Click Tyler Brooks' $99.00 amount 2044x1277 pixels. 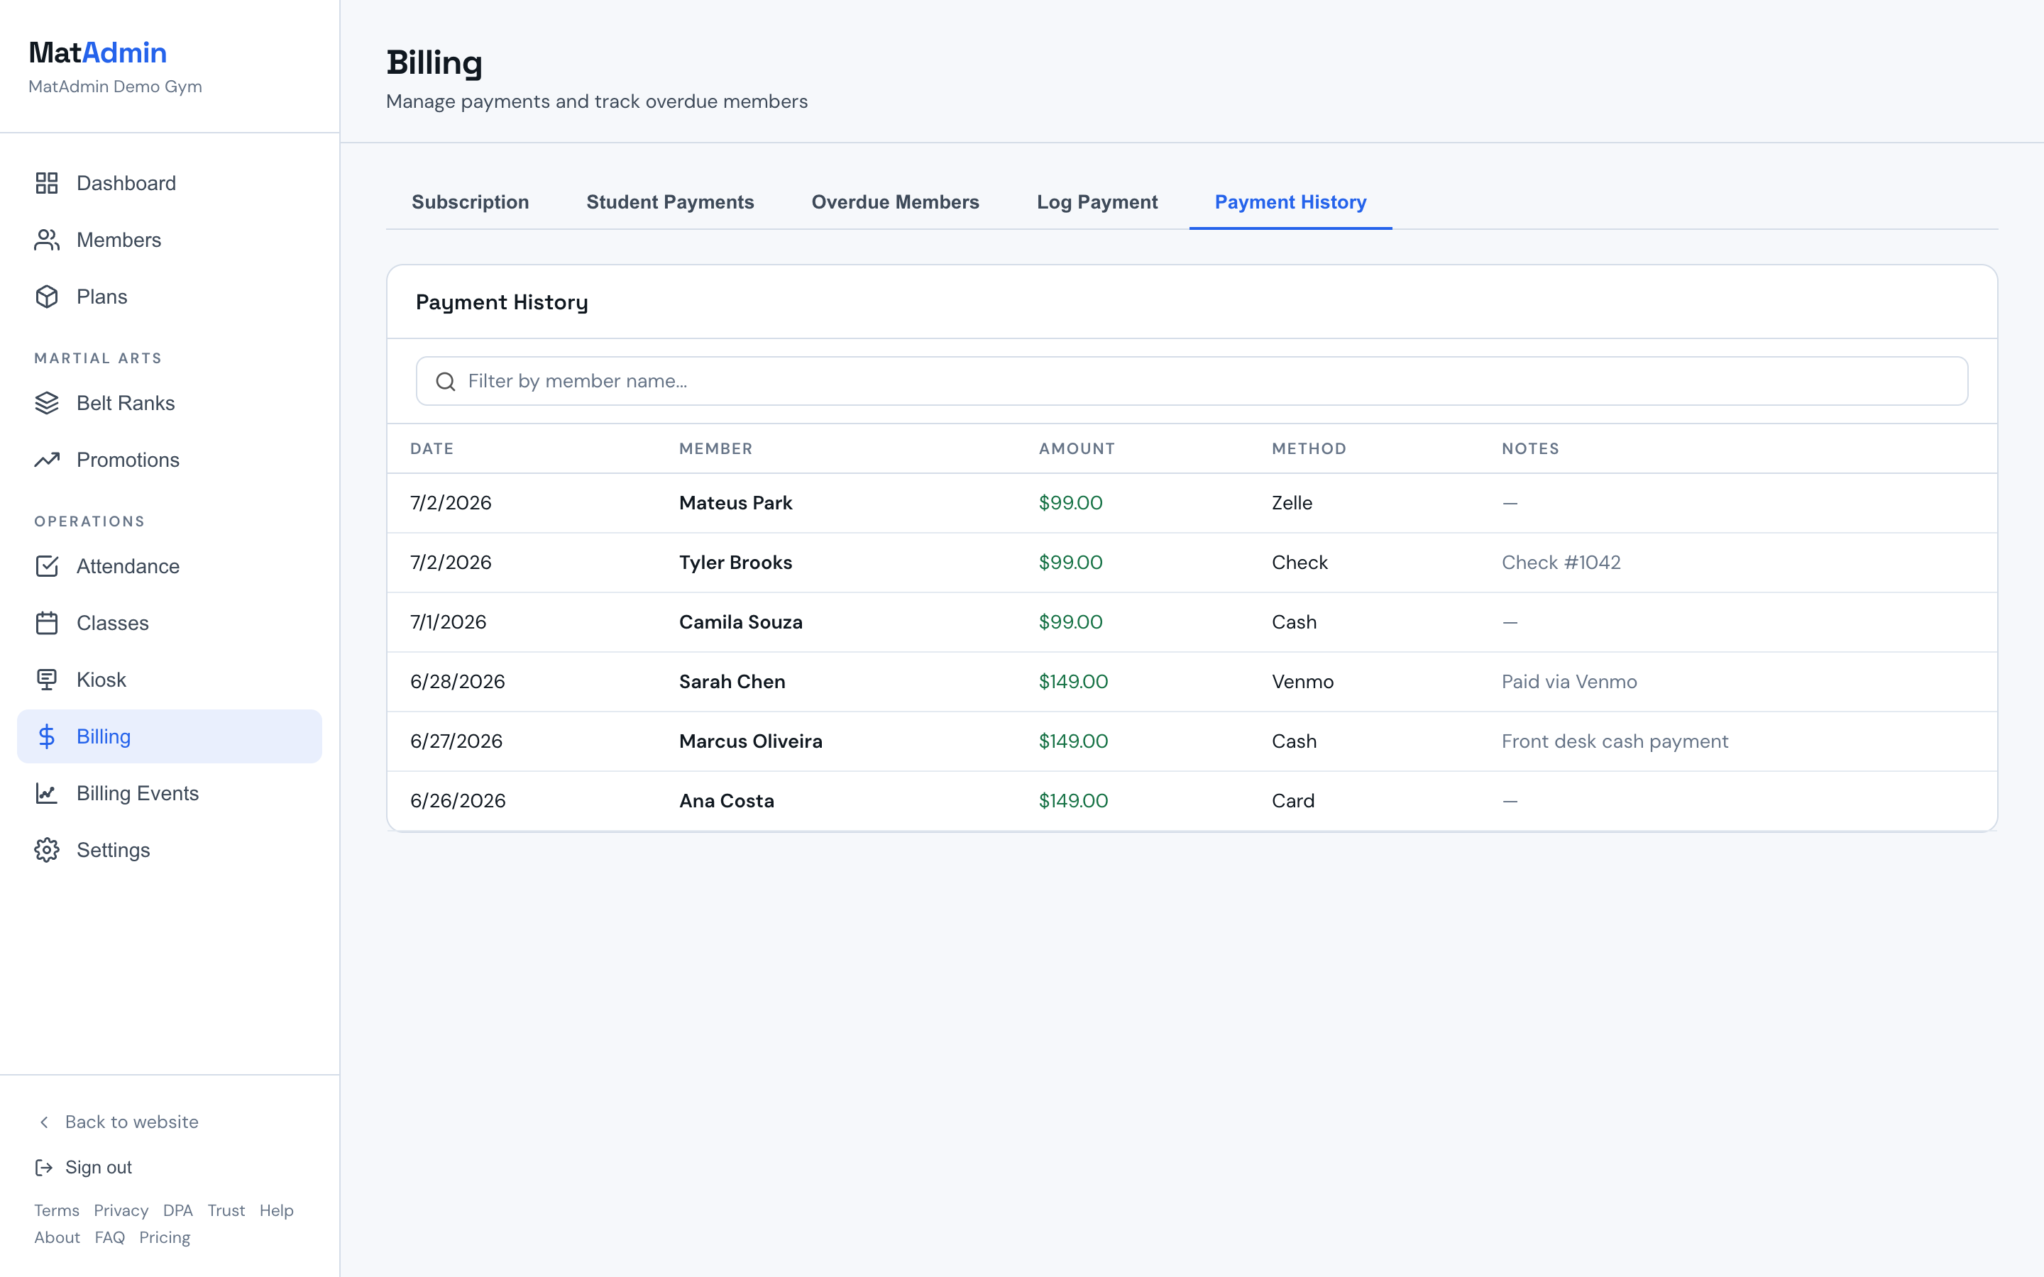pyautogui.click(x=1070, y=563)
